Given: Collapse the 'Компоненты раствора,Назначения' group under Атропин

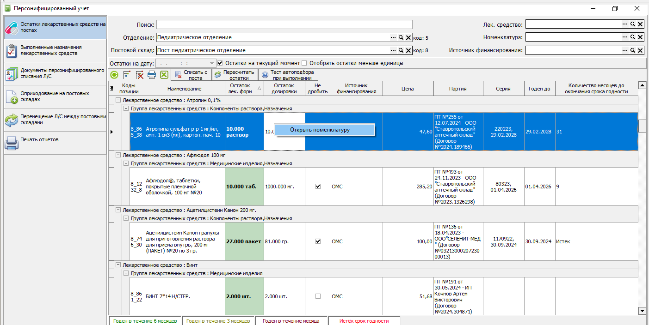Looking at the screenshot, I should [126, 108].
